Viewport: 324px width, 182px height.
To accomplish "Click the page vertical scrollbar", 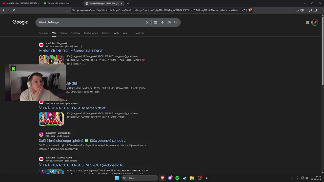I will pos(322,51).
